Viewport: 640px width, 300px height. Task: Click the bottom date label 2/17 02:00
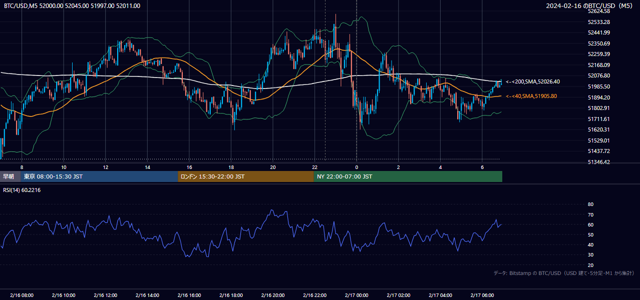398,295
